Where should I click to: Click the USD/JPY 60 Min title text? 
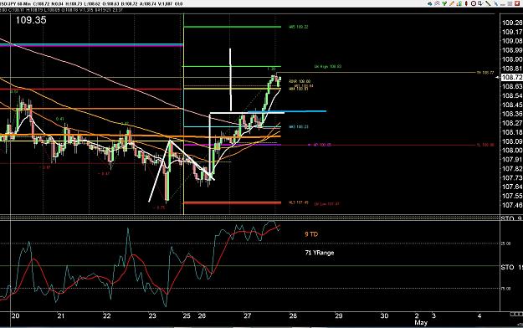pyautogui.click(x=16, y=3)
